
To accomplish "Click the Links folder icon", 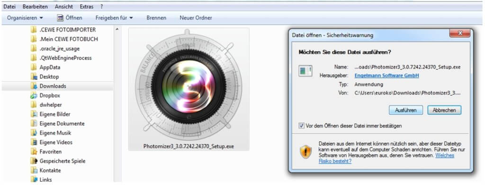I will (x=34, y=179).
